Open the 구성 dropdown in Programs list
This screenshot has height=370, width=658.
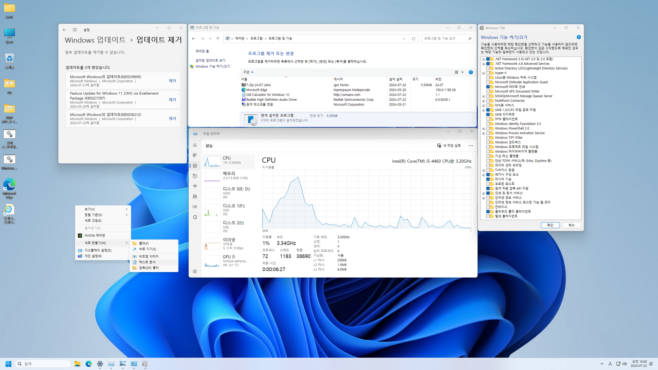point(248,72)
